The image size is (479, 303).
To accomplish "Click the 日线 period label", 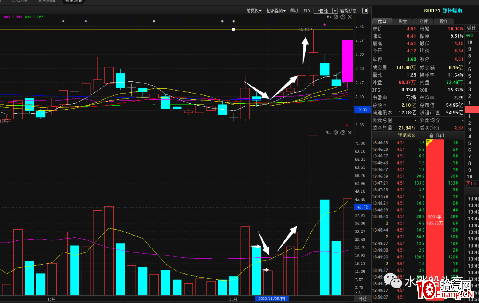I will point(362,299).
